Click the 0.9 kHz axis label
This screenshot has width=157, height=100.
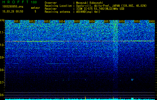point(2,57)
